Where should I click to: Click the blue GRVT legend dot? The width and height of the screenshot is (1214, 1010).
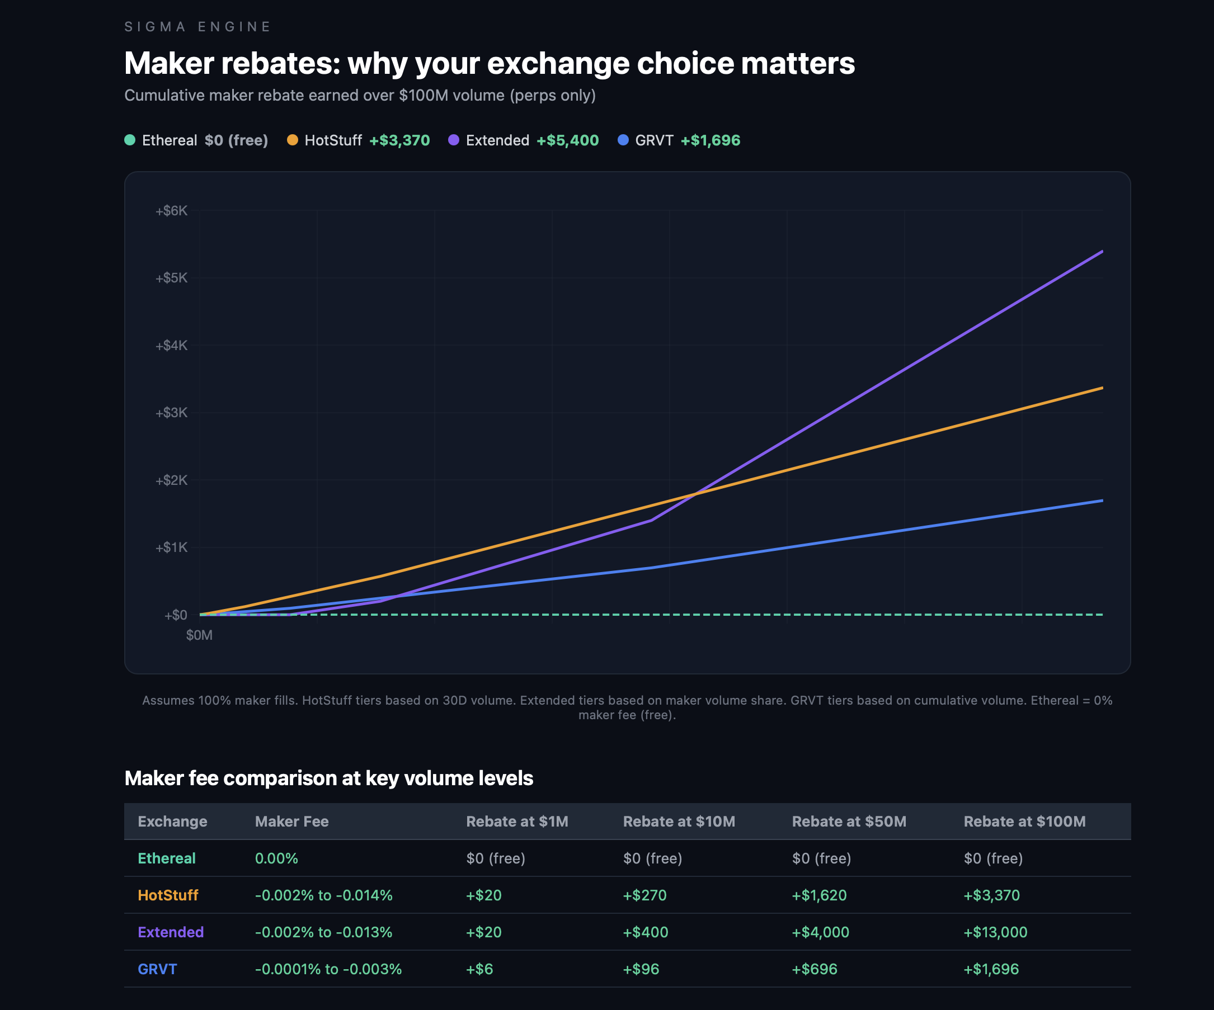pyautogui.click(x=623, y=140)
